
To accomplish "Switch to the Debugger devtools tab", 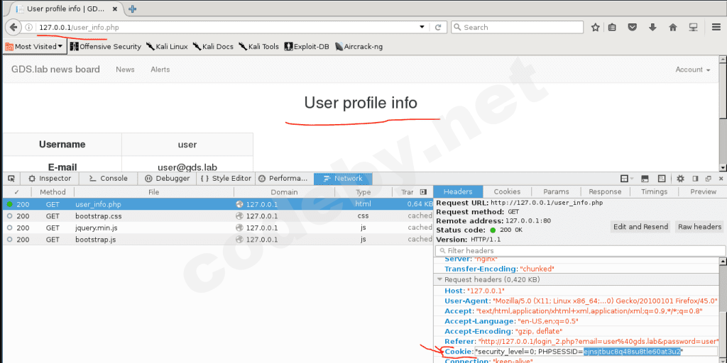I will click(167, 178).
